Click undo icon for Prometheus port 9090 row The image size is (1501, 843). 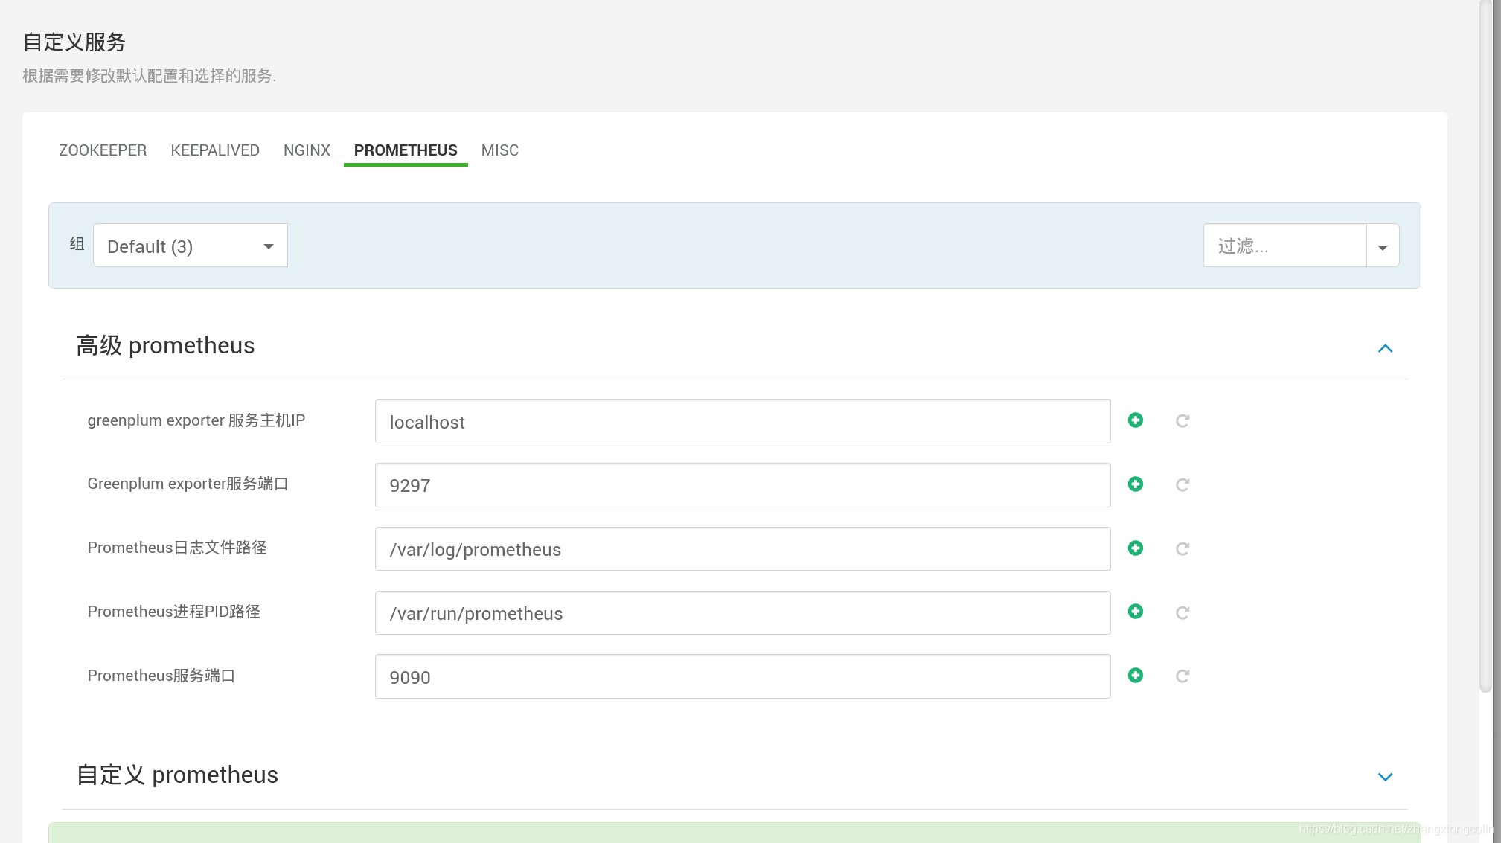coord(1182,676)
